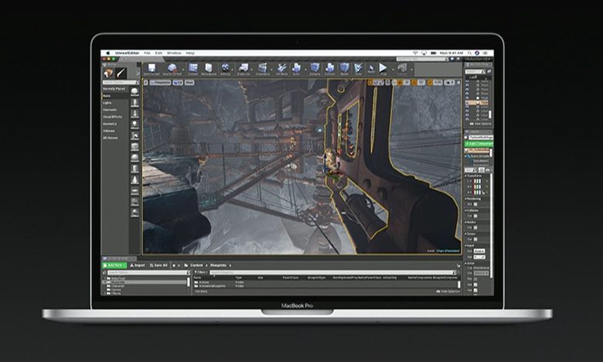Click the Spotlight search icon in the menu bar
The image size is (603, 362).
point(469,53)
